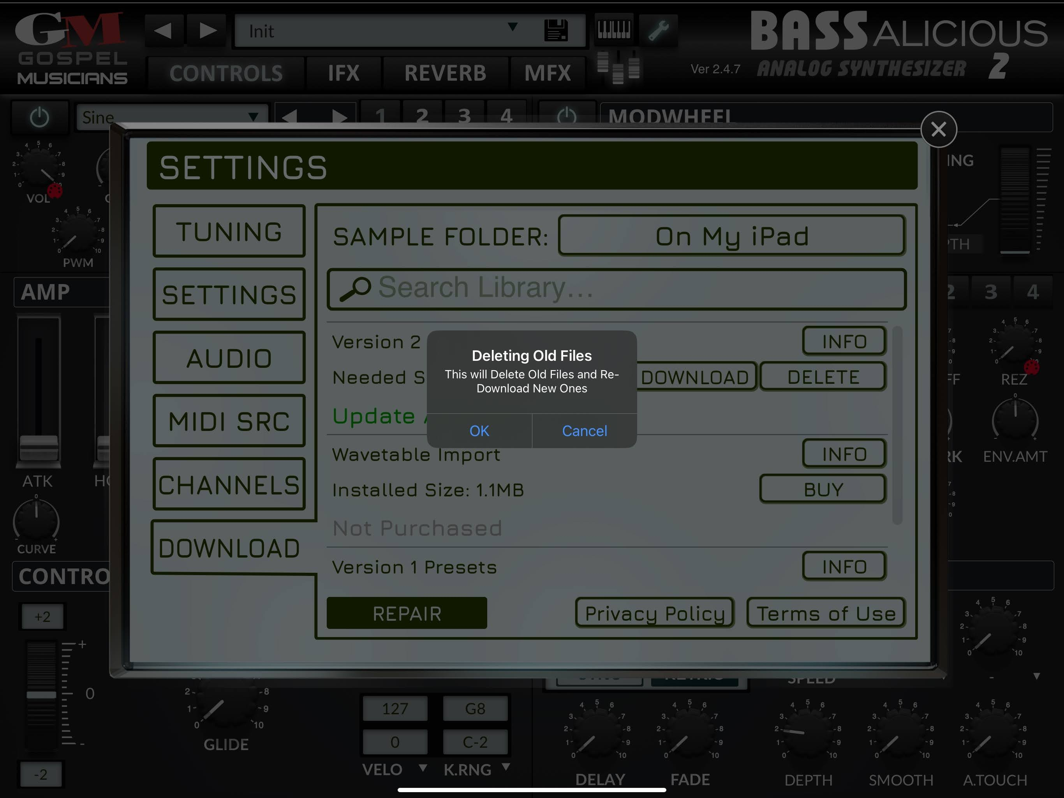Image resolution: width=1064 pixels, height=798 pixels.
Task: Go to next preset arrow
Action: [x=207, y=30]
